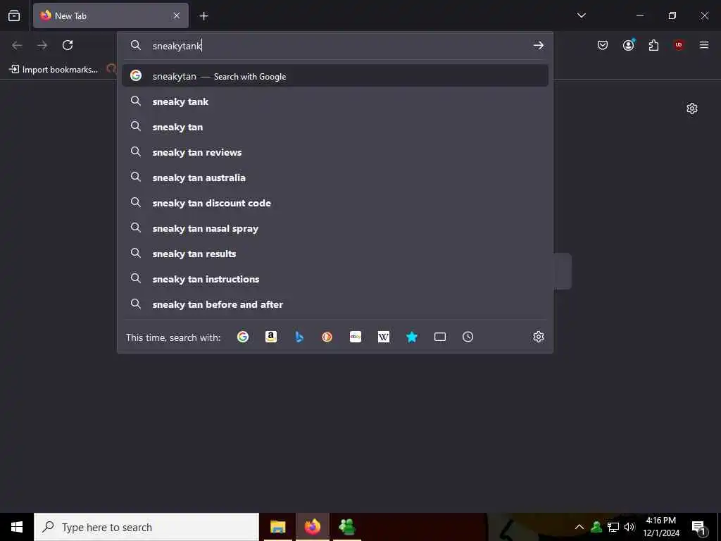Screen dimensions: 721x541
Task: Open the Firefox account icon
Action: (x=628, y=45)
